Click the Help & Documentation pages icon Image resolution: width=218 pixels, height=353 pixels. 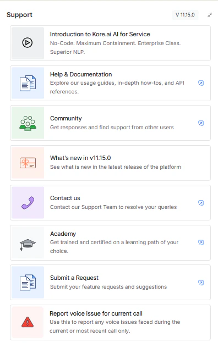(28, 83)
